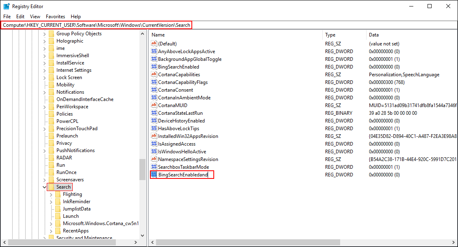
Task: Select the Launch subkey
Action: pyautogui.click(x=71, y=216)
